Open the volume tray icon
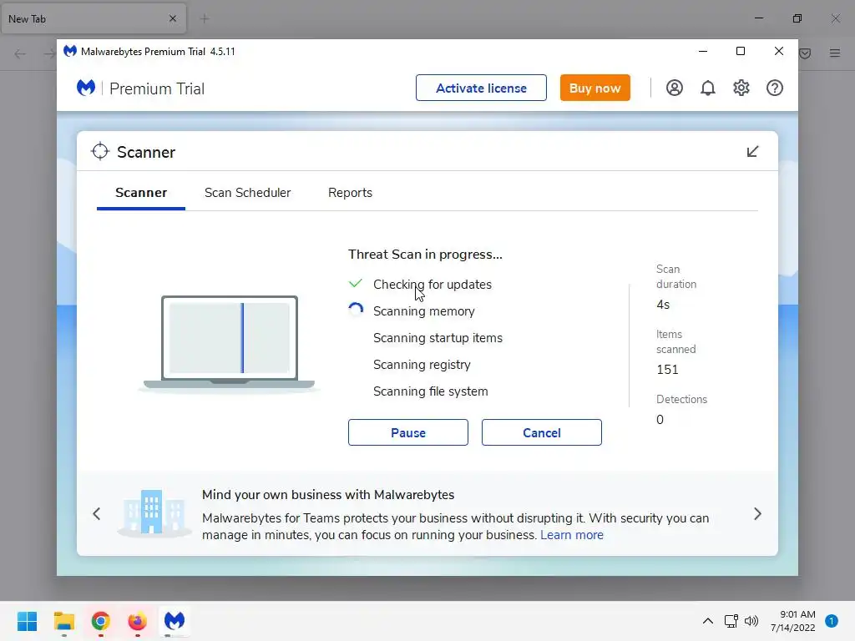 pos(751,621)
